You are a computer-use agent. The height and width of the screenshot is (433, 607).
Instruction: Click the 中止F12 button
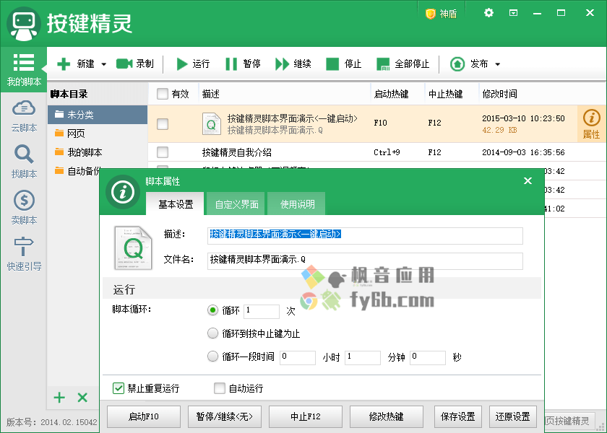306,417
